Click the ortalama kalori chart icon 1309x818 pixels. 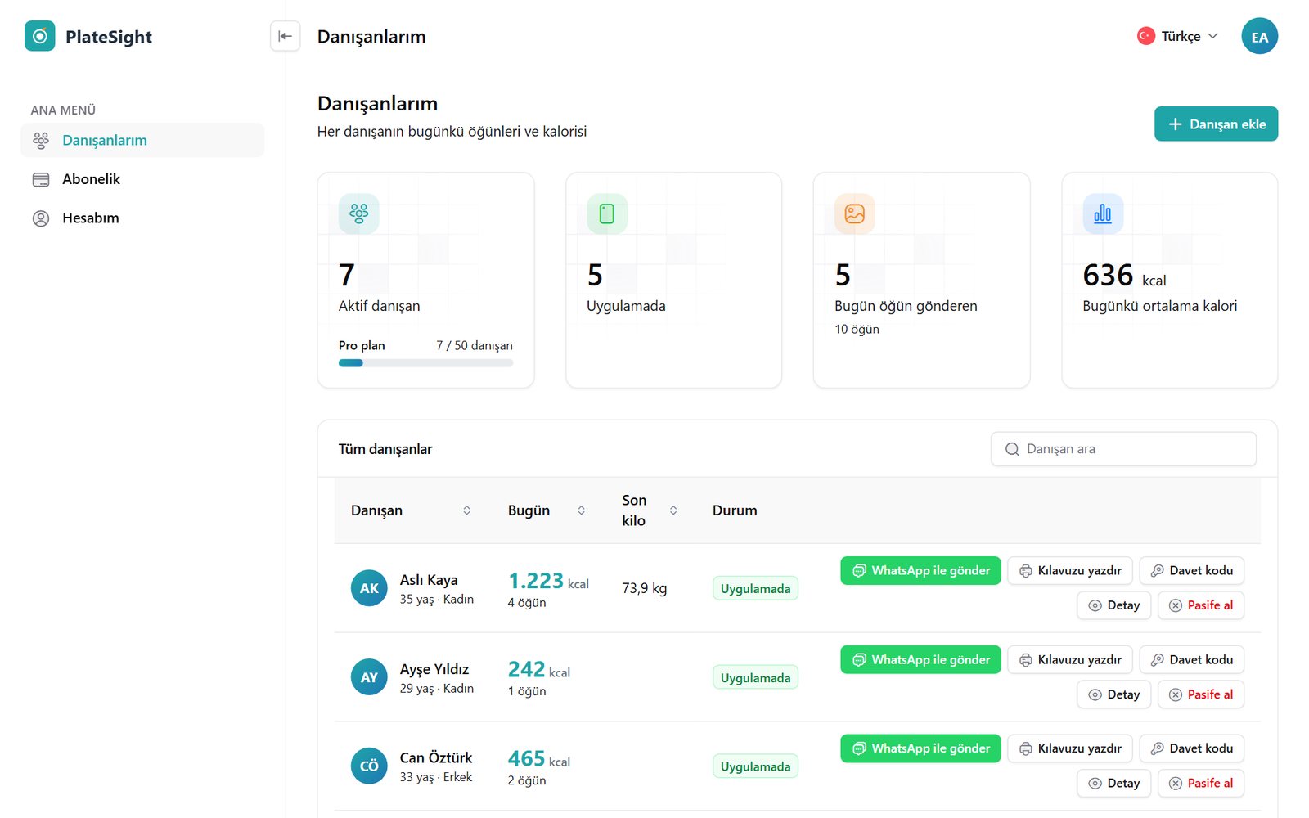tap(1103, 213)
